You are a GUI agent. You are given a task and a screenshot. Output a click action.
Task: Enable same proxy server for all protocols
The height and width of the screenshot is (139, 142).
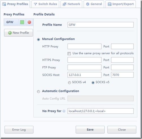pos(69,54)
